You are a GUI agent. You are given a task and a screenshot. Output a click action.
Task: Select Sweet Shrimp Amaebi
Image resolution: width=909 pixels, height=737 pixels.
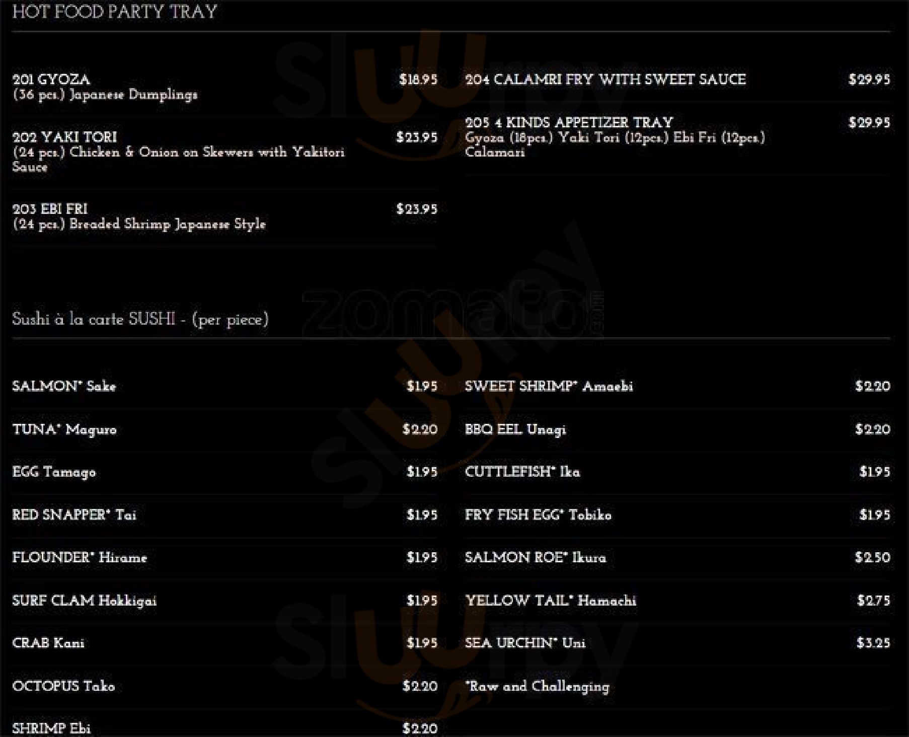pos(549,386)
